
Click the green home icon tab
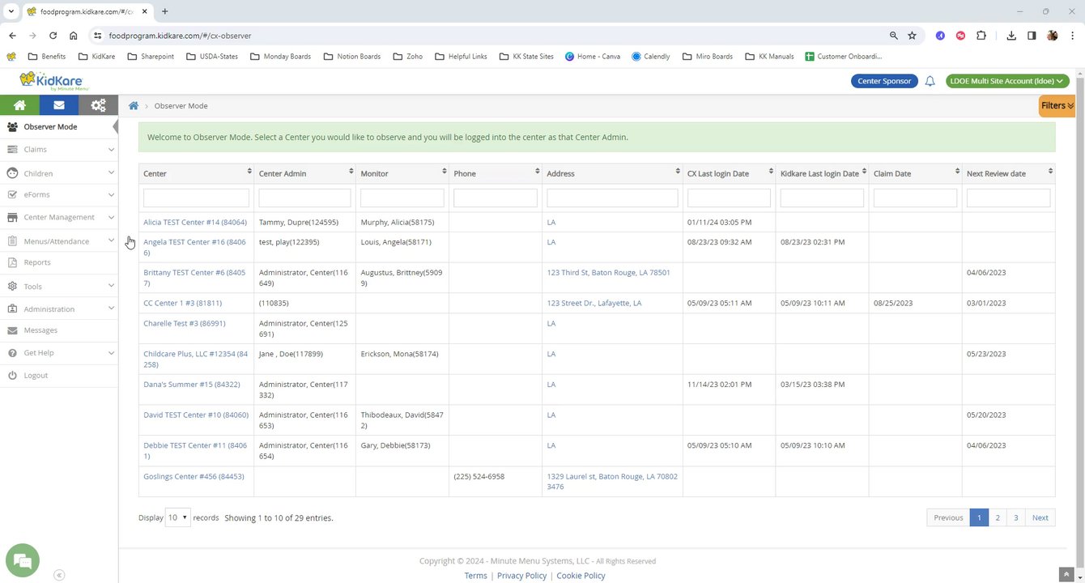(19, 105)
